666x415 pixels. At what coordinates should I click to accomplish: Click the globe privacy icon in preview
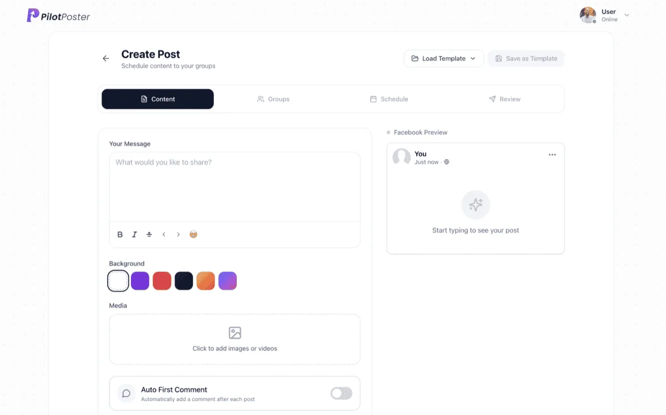[x=447, y=162]
